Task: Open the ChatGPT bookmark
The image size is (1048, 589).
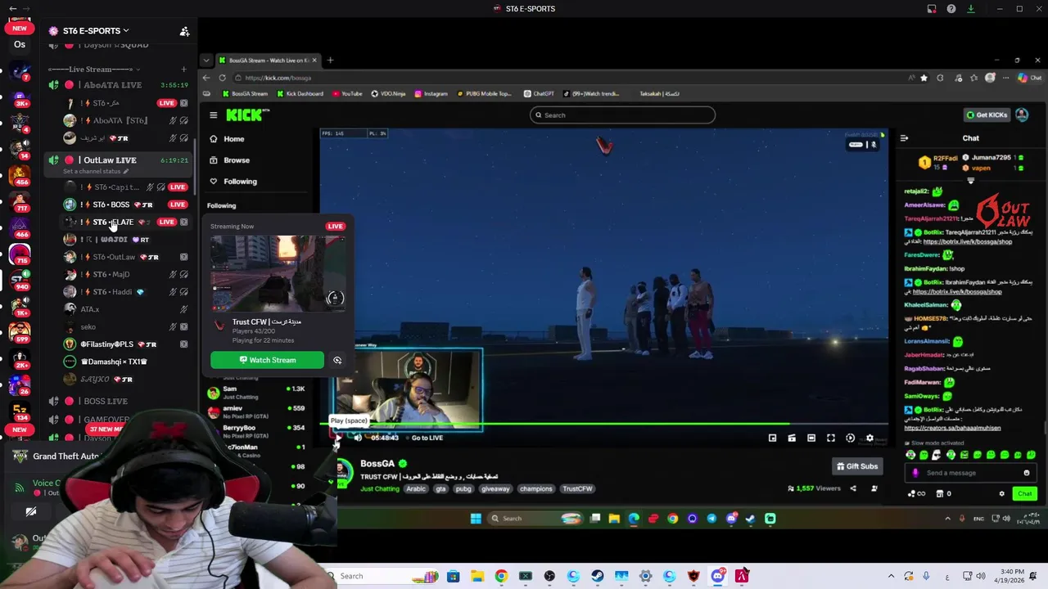Action: (539, 94)
